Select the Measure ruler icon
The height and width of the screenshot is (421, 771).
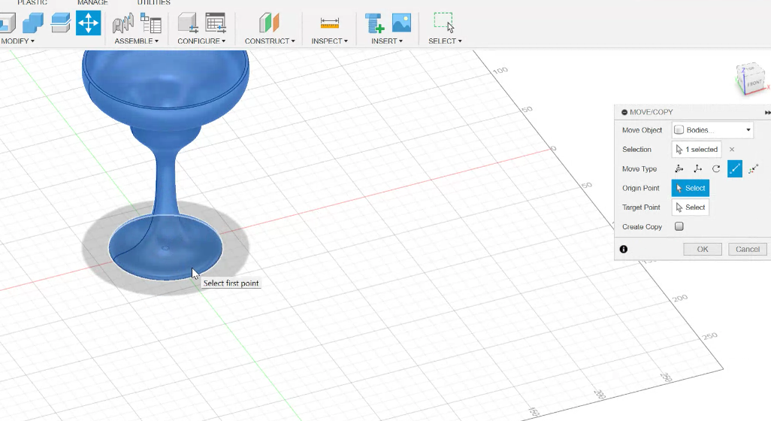[329, 23]
